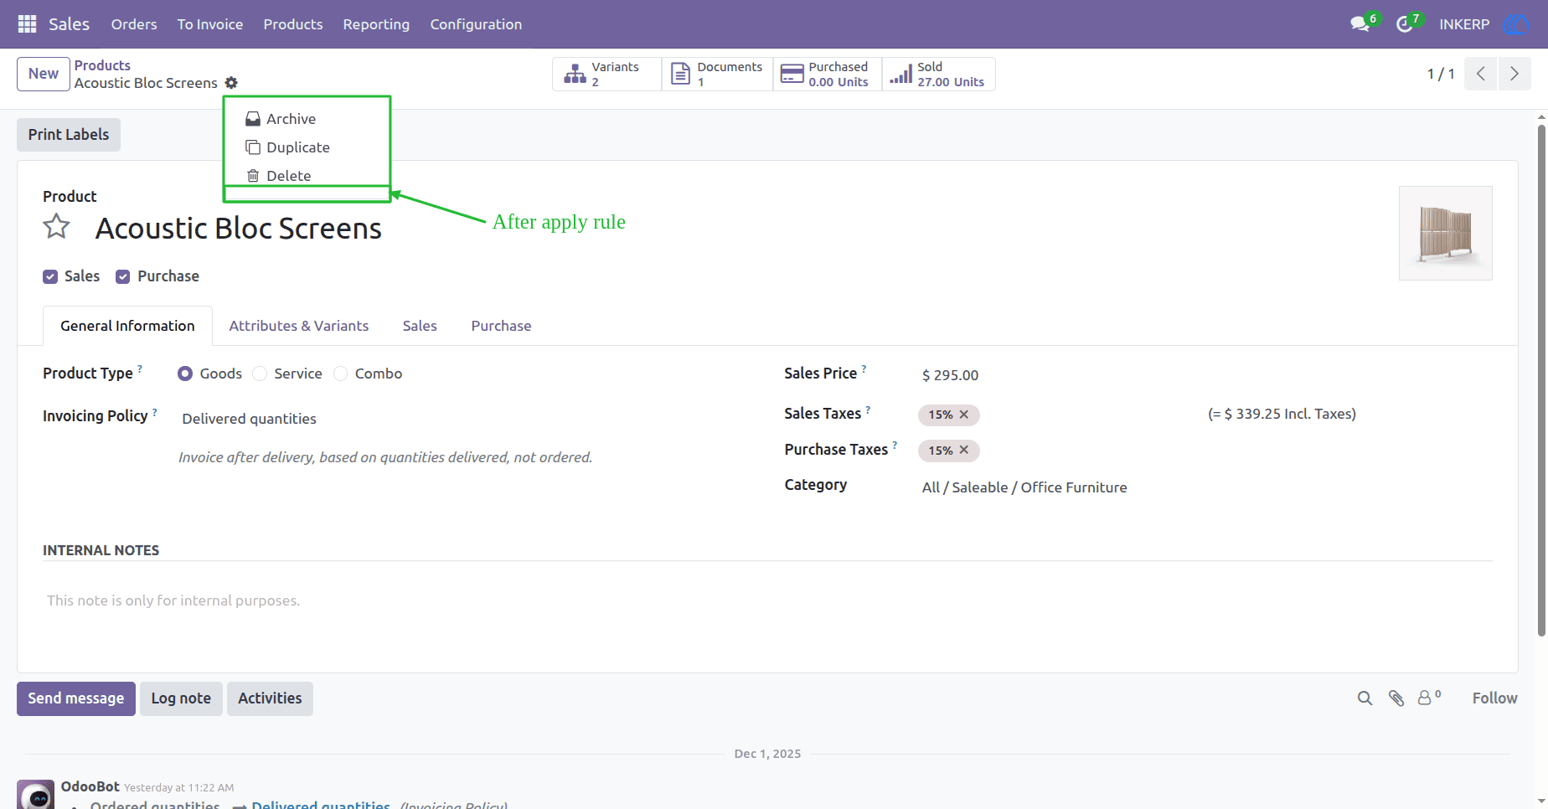This screenshot has width=1548, height=809.
Task: Remove 15% tag from Purchase Taxes
Action: point(964,451)
